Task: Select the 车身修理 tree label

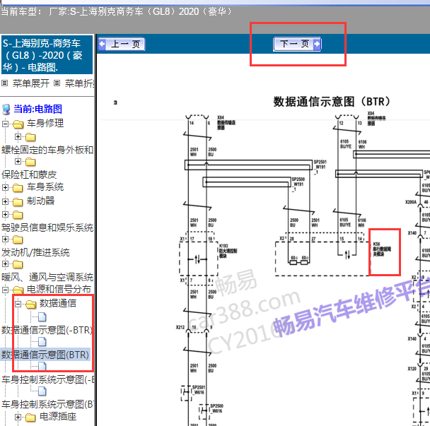Action: click(45, 124)
